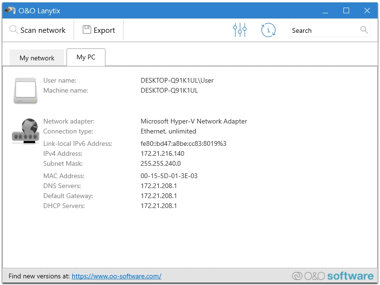Select the MAC address 00-15-5D-01-3E-03

[169, 176]
